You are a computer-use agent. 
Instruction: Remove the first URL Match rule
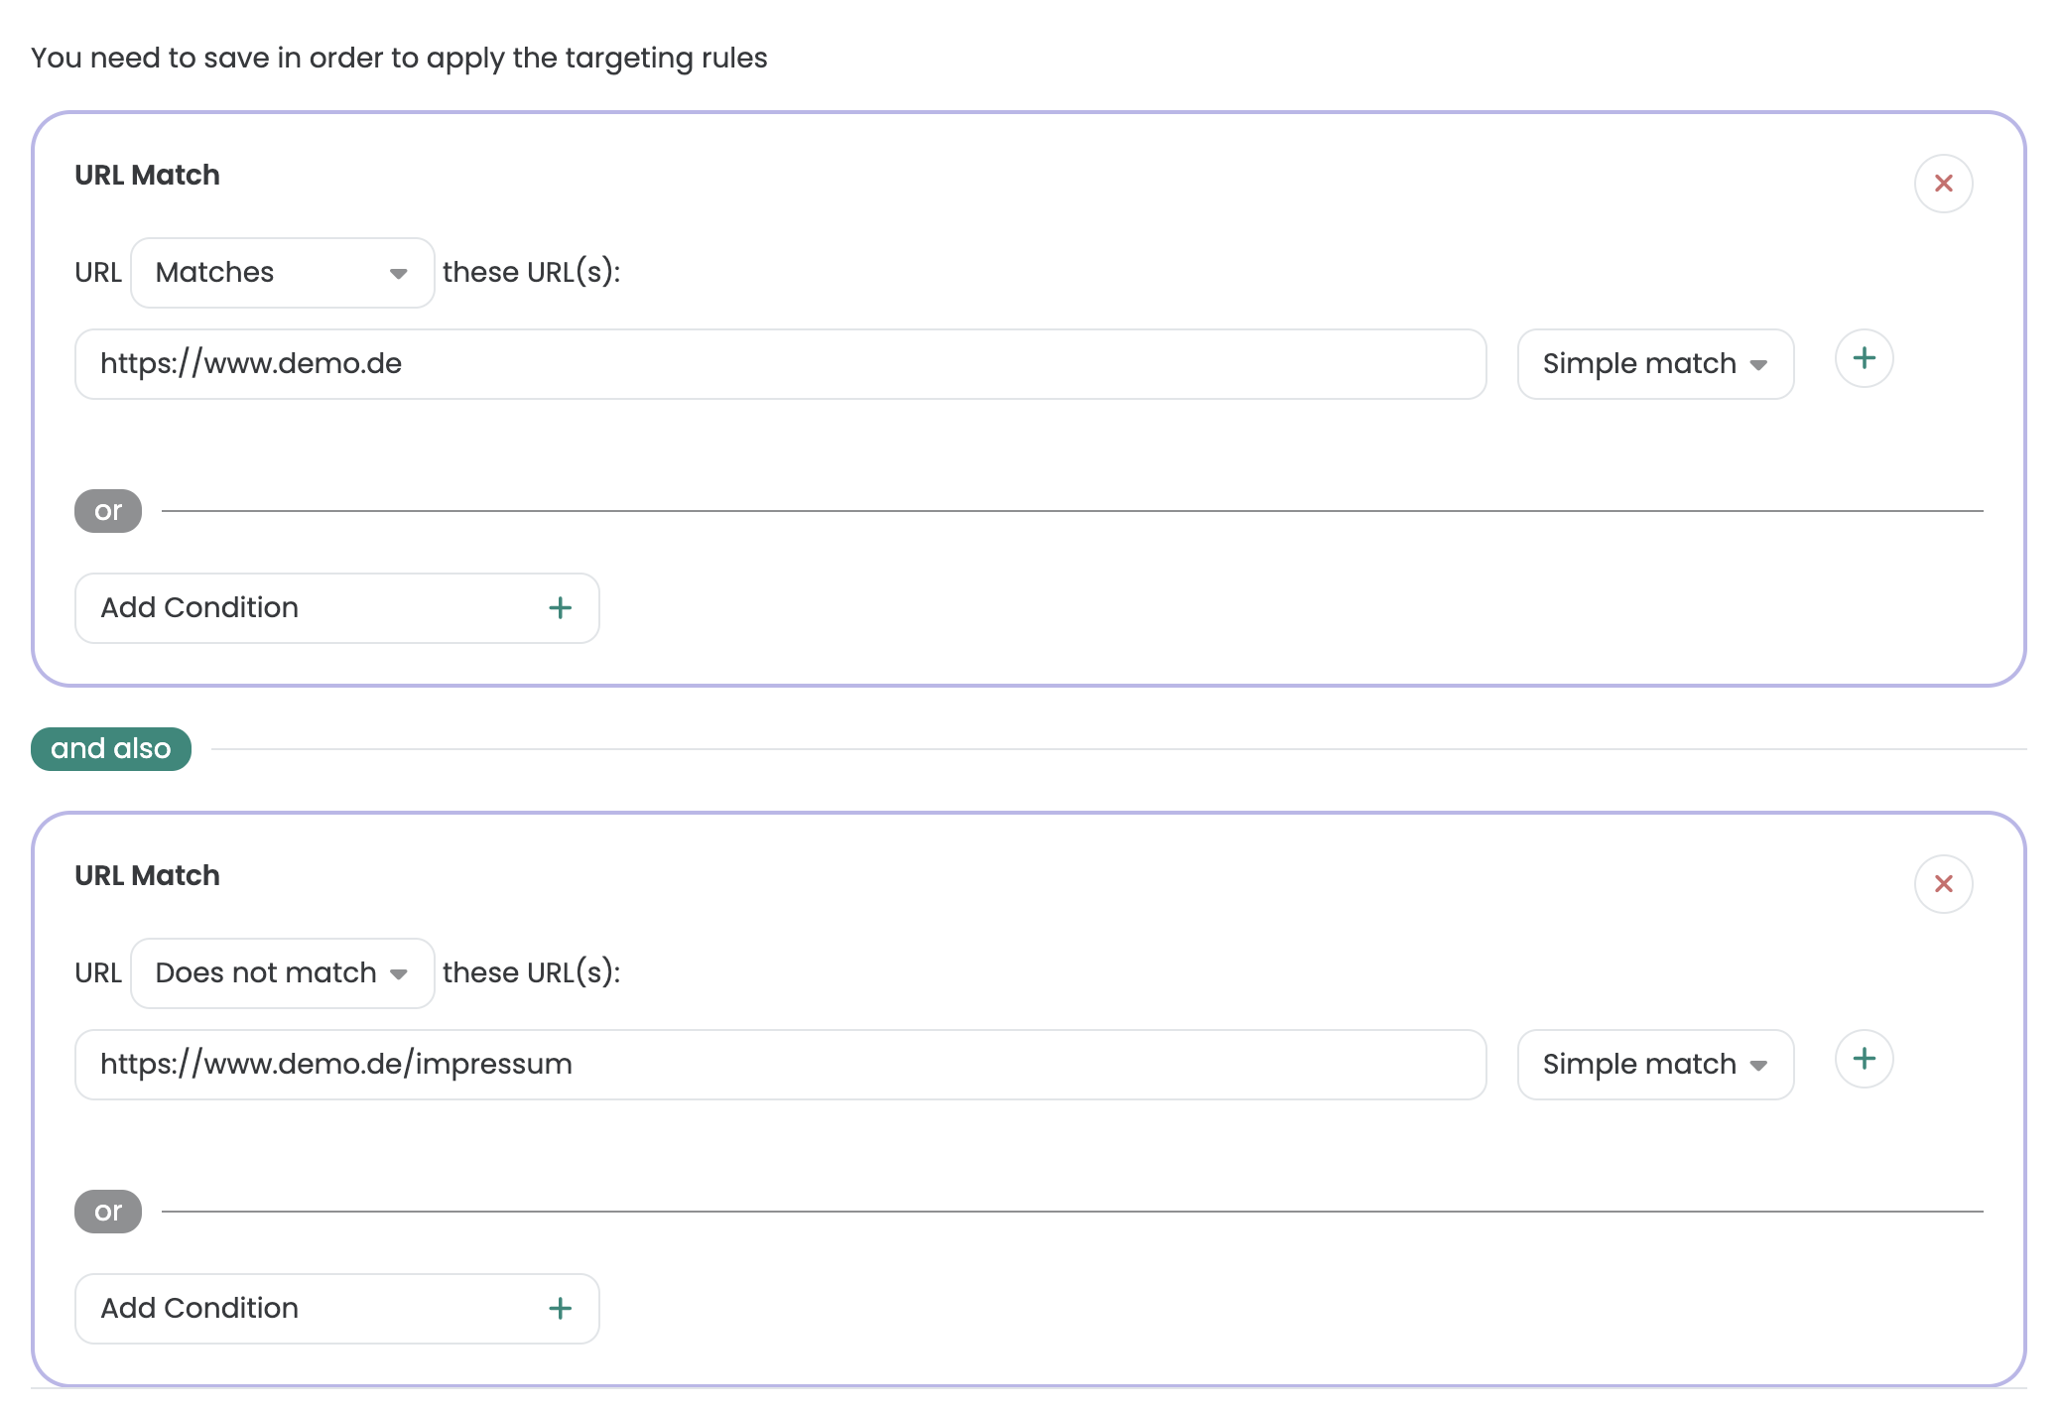coord(1943,184)
